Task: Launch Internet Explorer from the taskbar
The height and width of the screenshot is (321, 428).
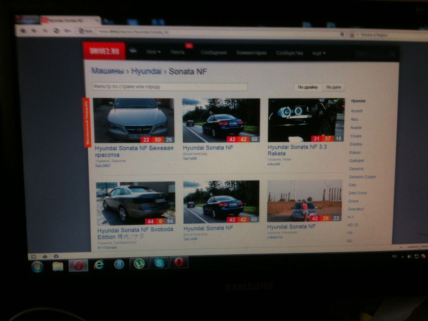Action: click(x=99, y=265)
